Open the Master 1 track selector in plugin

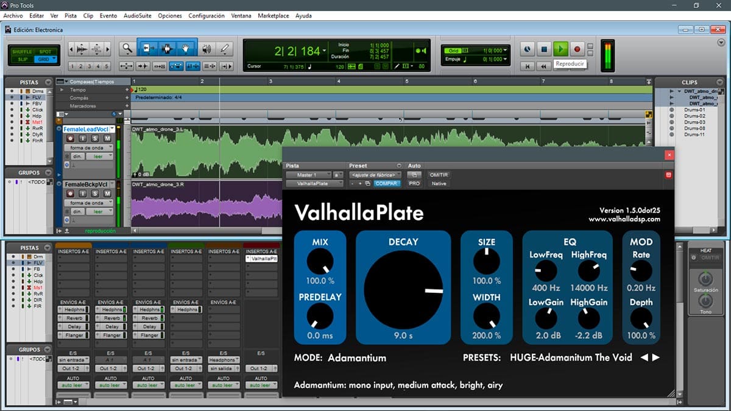[x=308, y=175]
